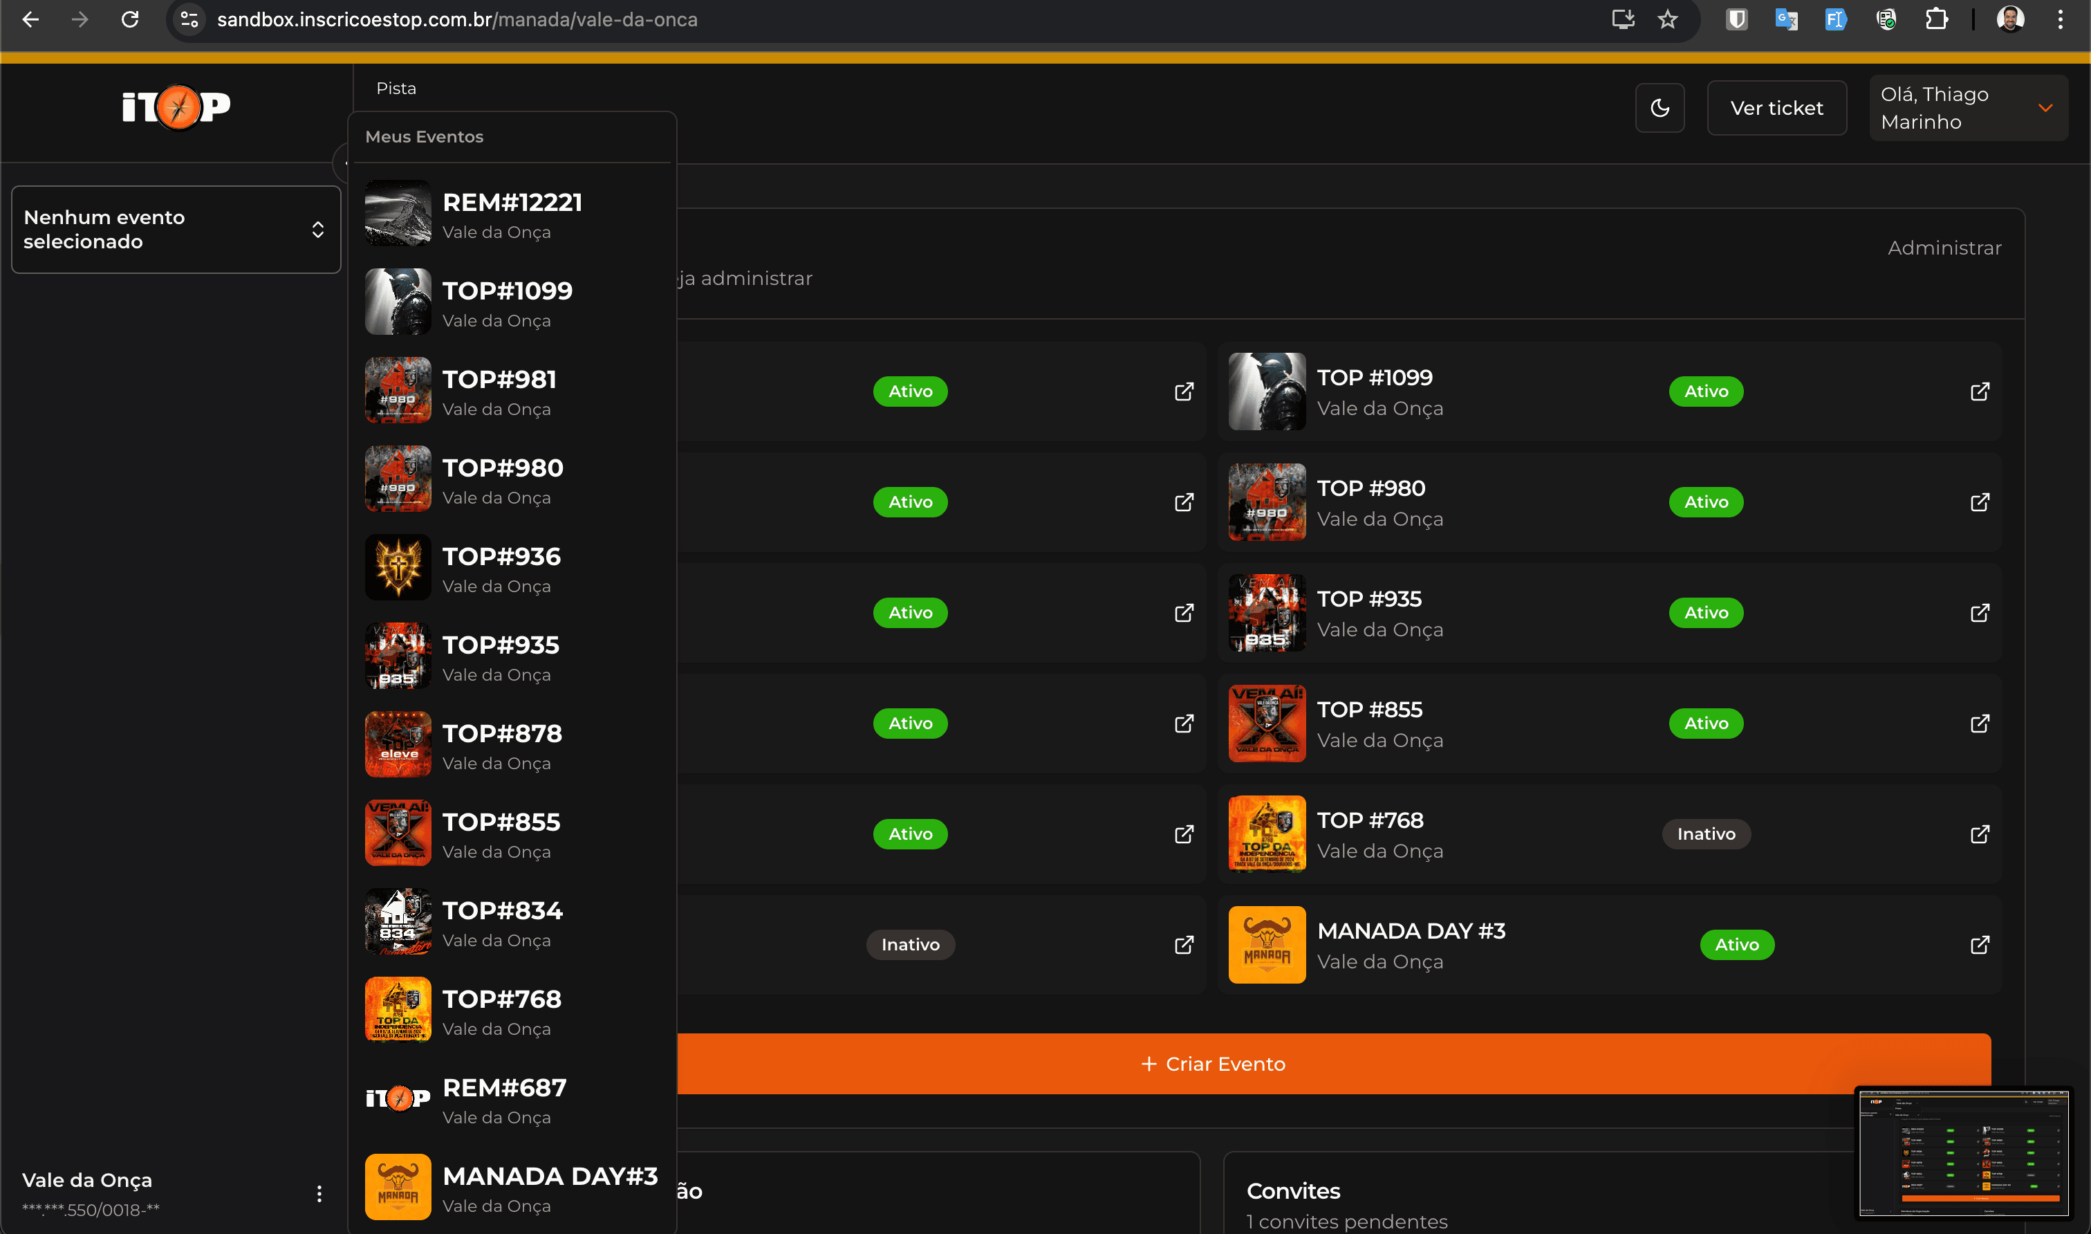Viewport: 2091px width, 1234px height.
Task: Select TOP#834 from Meus Eventos list
Action: [512, 922]
